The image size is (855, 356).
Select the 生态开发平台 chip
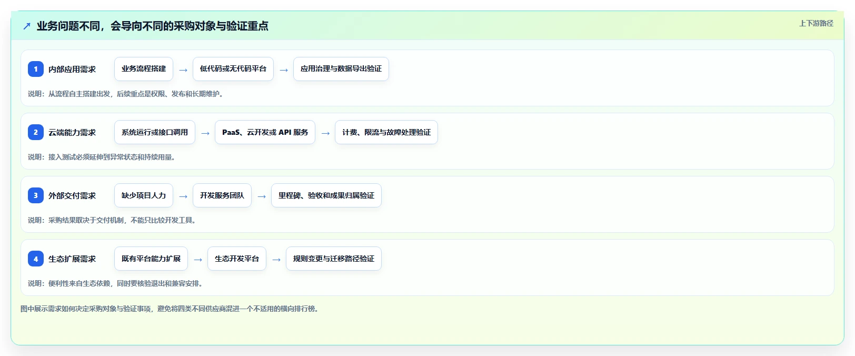(x=237, y=259)
